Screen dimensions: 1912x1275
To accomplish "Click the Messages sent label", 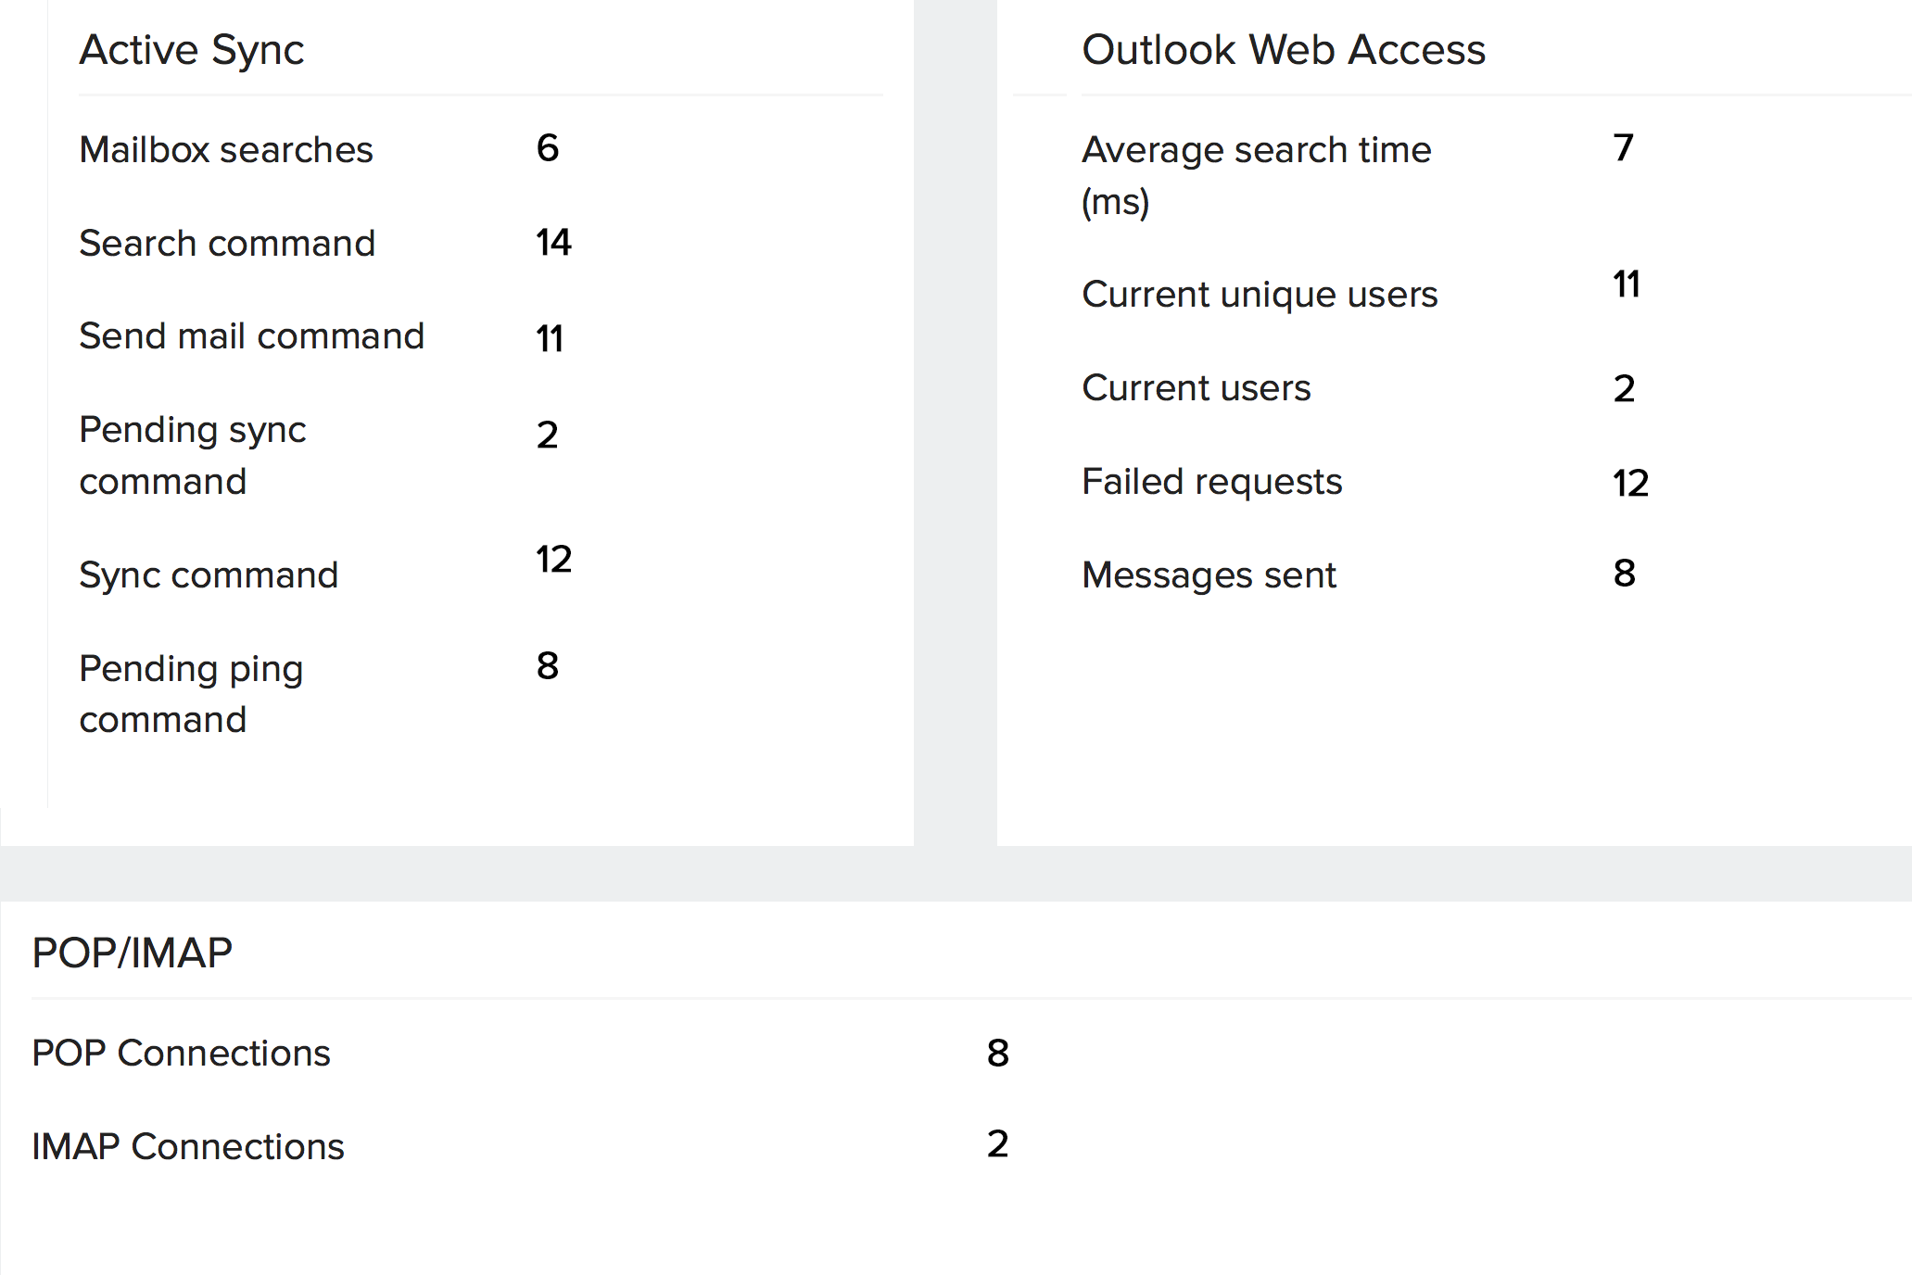I will 1209,575.
